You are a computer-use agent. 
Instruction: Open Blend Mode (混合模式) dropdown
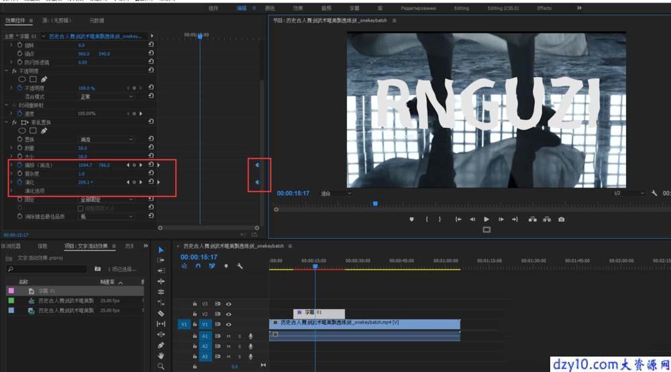point(106,97)
